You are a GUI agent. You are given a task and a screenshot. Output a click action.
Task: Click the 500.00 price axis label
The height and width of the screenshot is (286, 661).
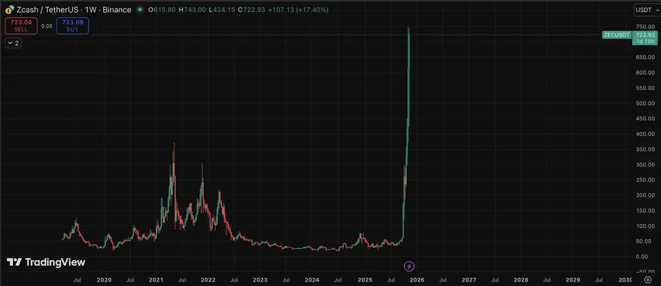(x=644, y=103)
